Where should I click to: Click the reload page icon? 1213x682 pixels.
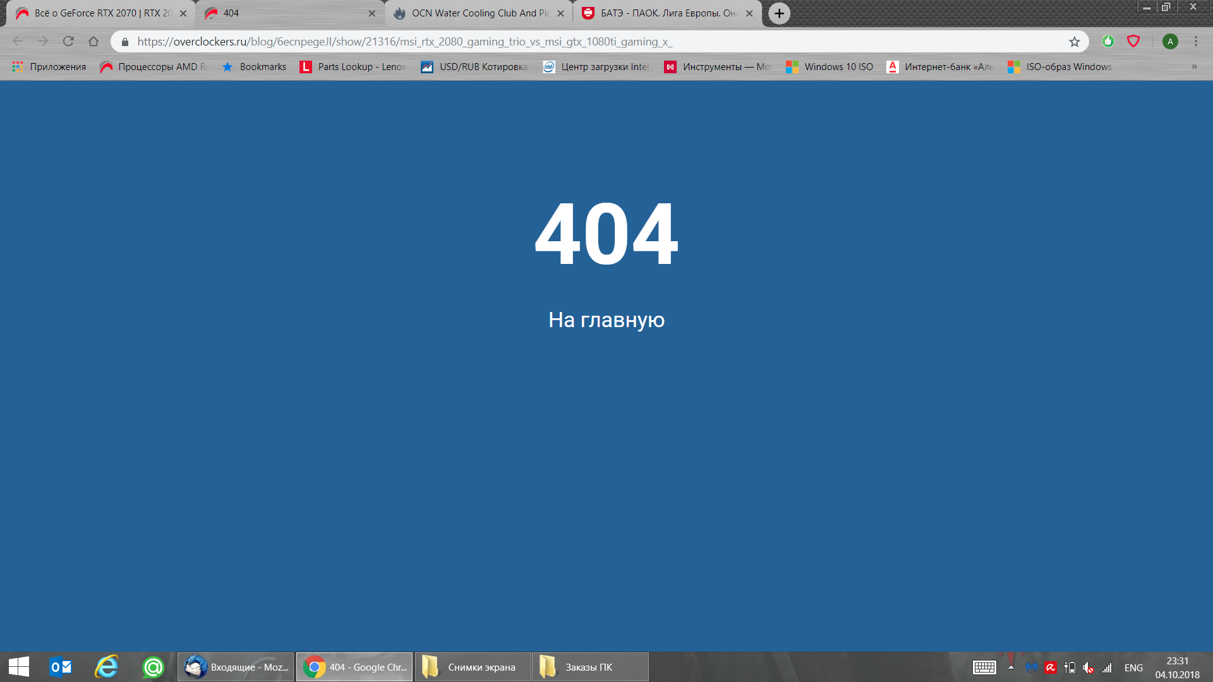click(68, 42)
